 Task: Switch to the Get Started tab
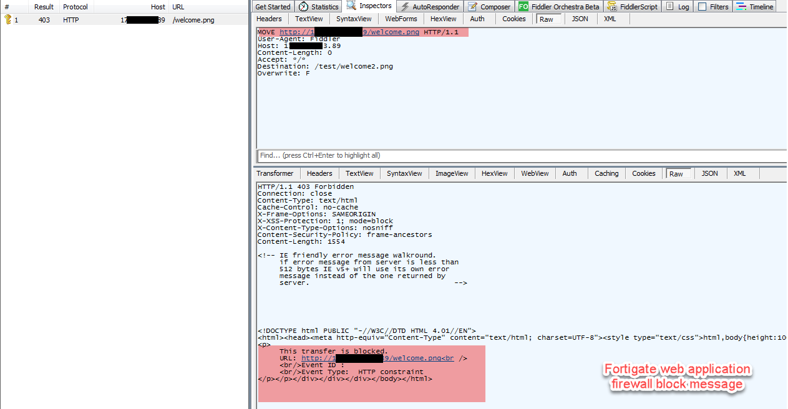coord(273,7)
